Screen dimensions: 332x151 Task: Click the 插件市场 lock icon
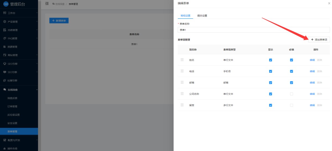click(x=4, y=149)
